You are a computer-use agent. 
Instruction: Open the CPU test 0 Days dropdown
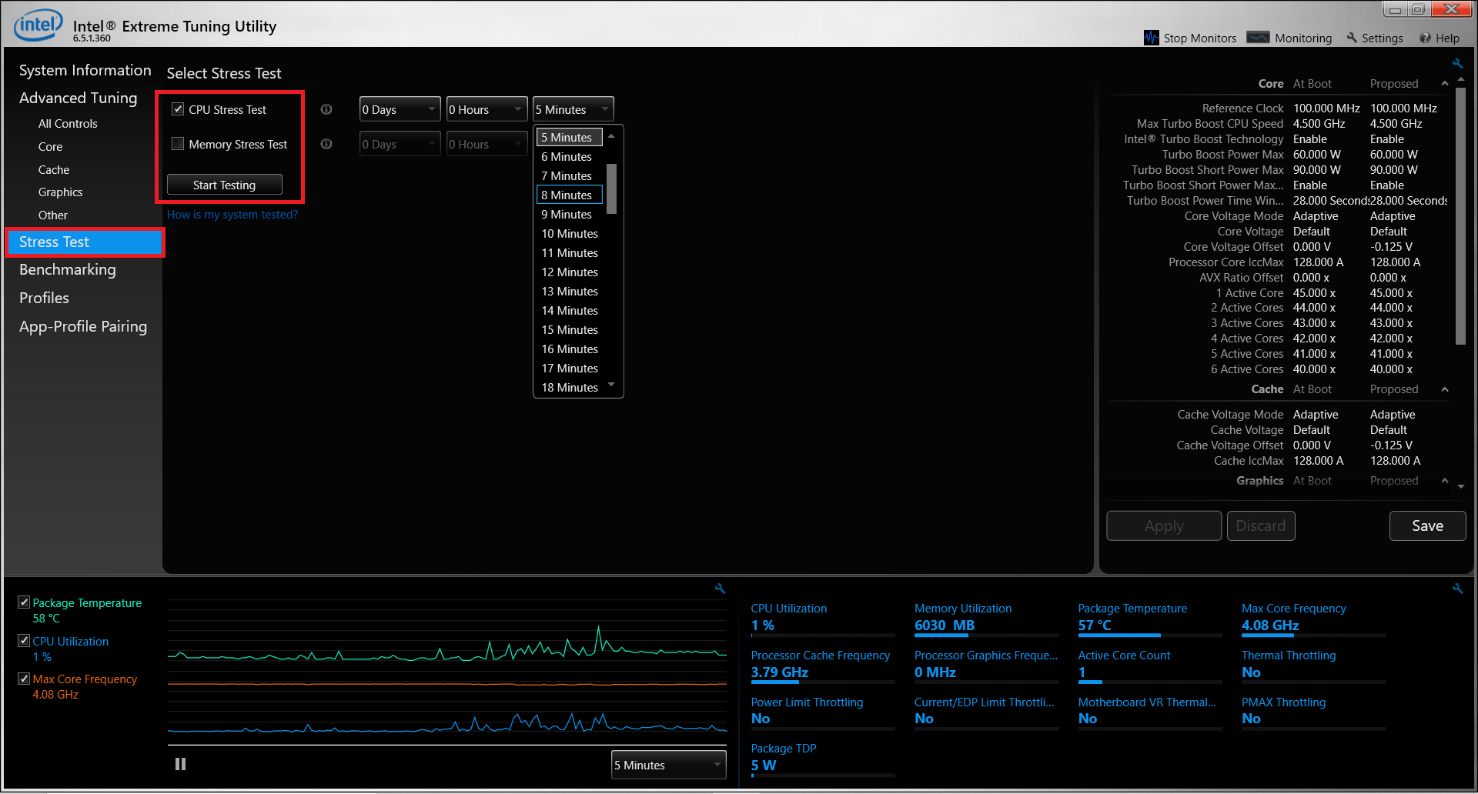(x=400, y=109)
